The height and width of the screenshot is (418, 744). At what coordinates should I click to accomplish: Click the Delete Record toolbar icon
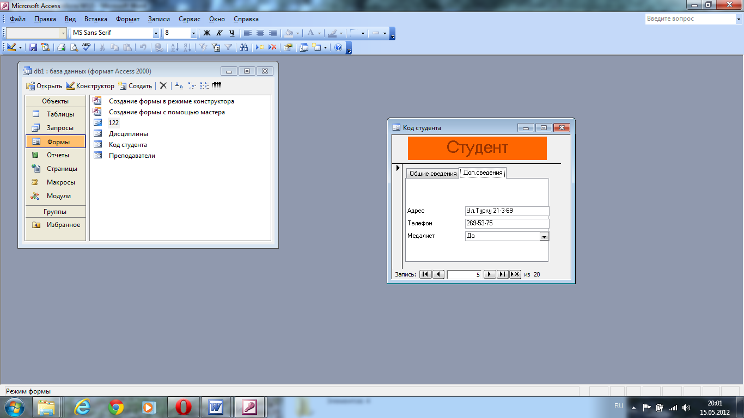point(272,47)
